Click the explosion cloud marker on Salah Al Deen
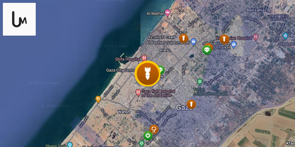Image resolution: width=295 pixels, height=147 pixels. [154, 129]
